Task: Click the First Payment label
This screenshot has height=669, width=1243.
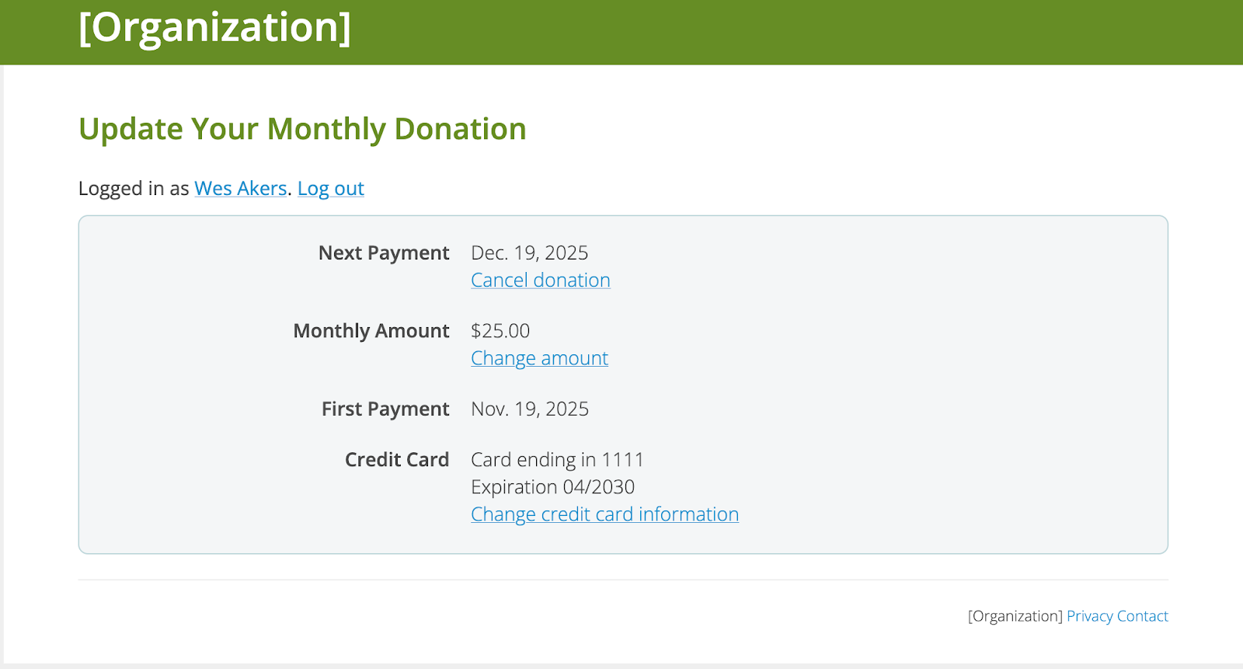Action: [385, 409]
